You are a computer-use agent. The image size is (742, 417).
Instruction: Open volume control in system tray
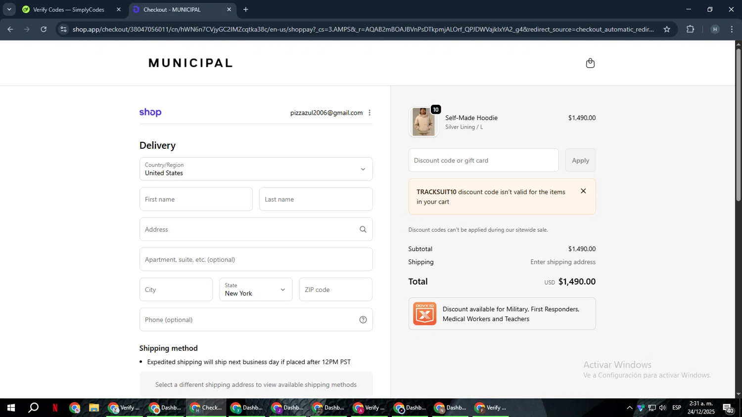tap(663, 408)
